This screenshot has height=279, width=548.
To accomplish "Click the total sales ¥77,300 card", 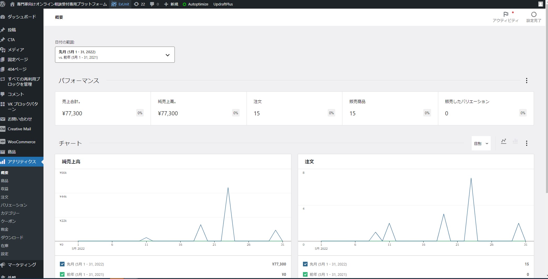I will click(x=103, y=108).
